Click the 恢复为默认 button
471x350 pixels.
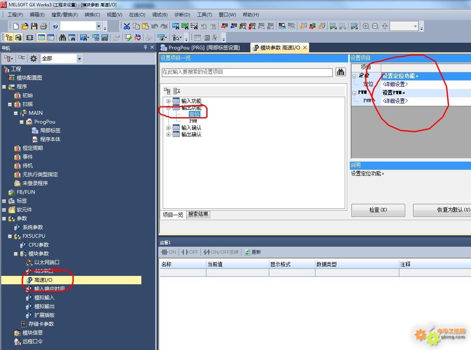(x=442, y=210)
